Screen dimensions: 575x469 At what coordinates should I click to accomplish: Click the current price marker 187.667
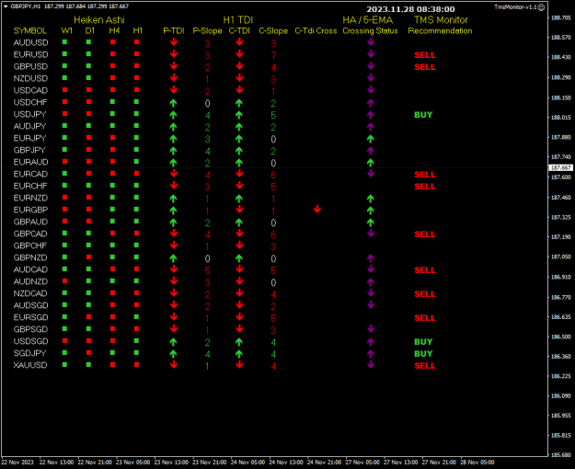click(561, 167)
